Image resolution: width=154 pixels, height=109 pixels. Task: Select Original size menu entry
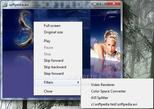pyautogui.click(x=58, y=32)
